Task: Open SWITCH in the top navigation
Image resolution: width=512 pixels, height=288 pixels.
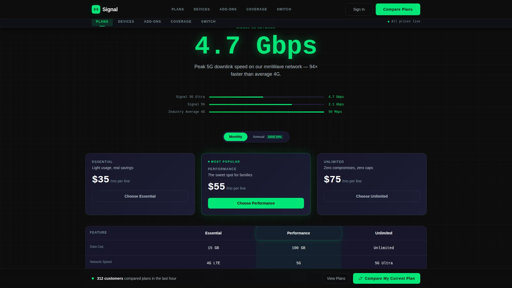Action: [x=284, y=9]
